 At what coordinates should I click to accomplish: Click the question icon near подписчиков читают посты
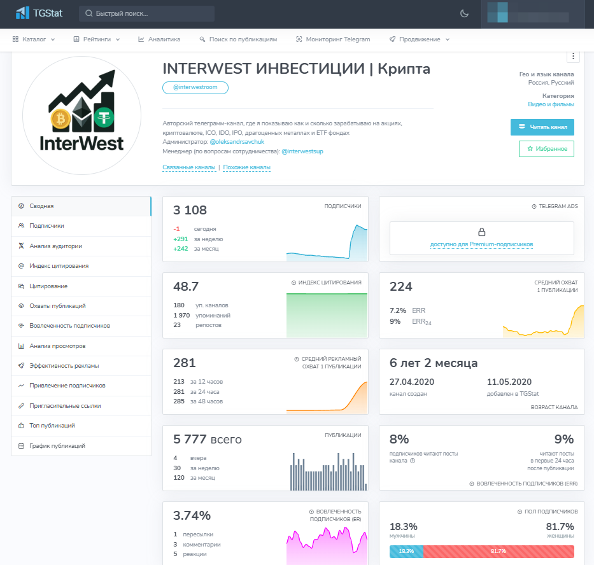tap(413, 461)
